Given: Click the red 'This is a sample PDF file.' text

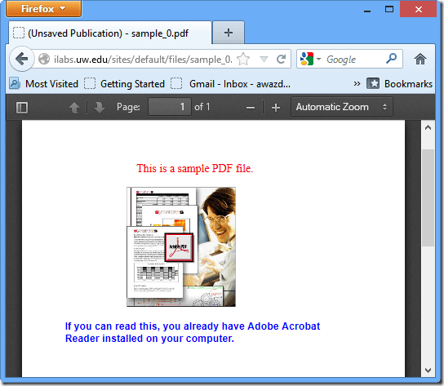Looking at the screenshot, I should pyautogui.click(x=195, y=168).
